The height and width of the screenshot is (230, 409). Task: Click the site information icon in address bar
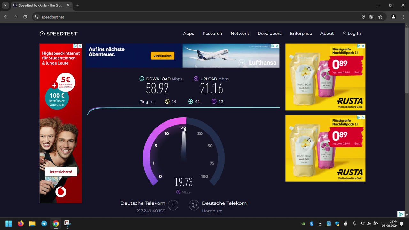pyautogui.click(x=36, y=17)
